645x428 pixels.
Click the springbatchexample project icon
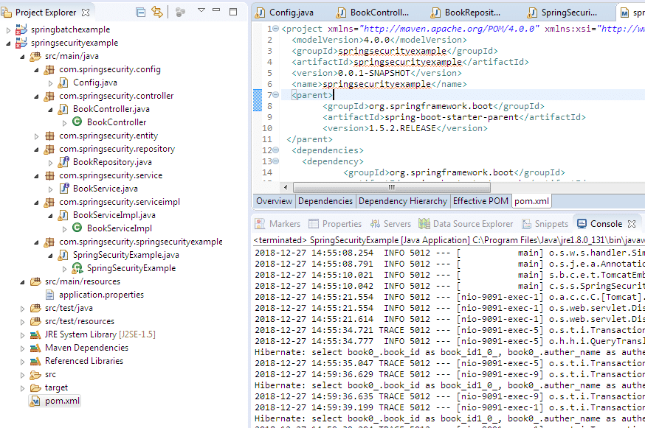(21, 29)
